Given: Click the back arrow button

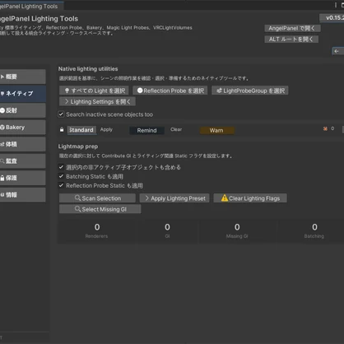Looking at the screenshot, I should pyautogui.click(x=337, y=51).
